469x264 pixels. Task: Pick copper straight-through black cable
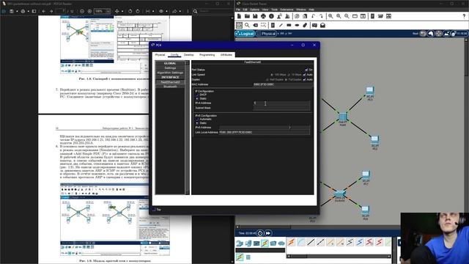[x=311, y=242]
